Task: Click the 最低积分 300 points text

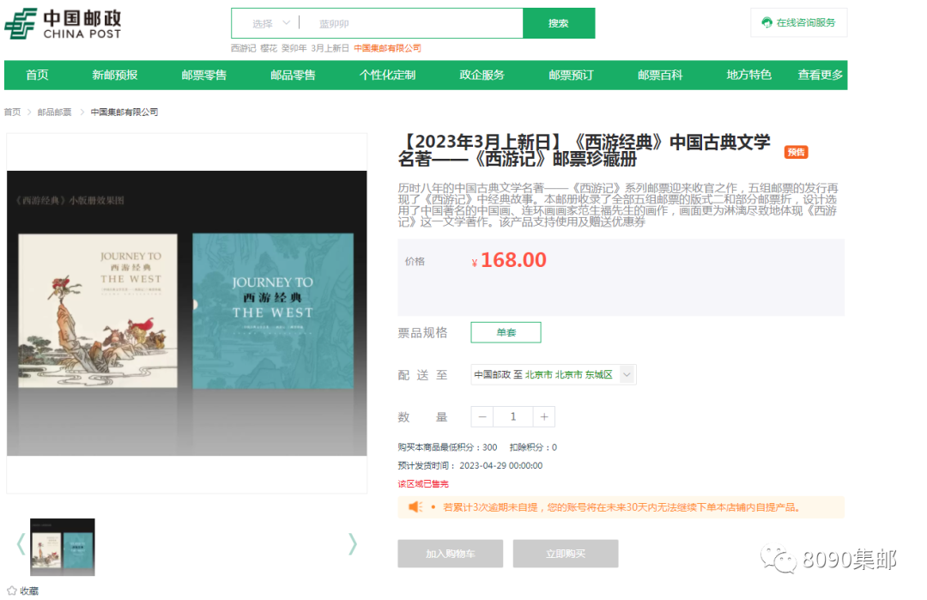Action: [x=447, y=447]
